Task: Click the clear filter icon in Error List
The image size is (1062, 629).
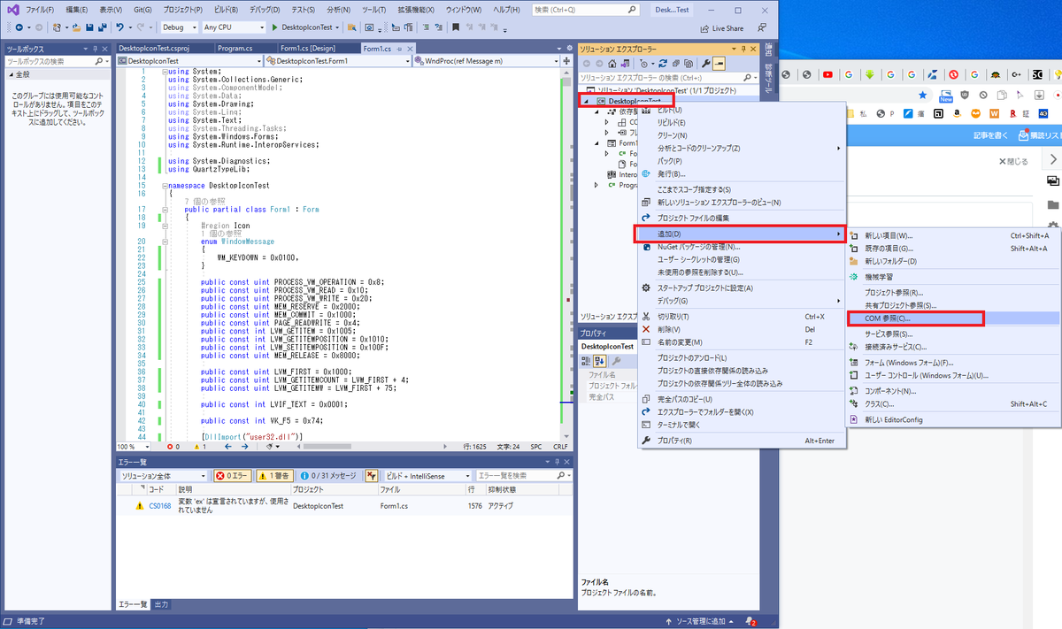Action: pyautogui.click(x=372, y=476)
